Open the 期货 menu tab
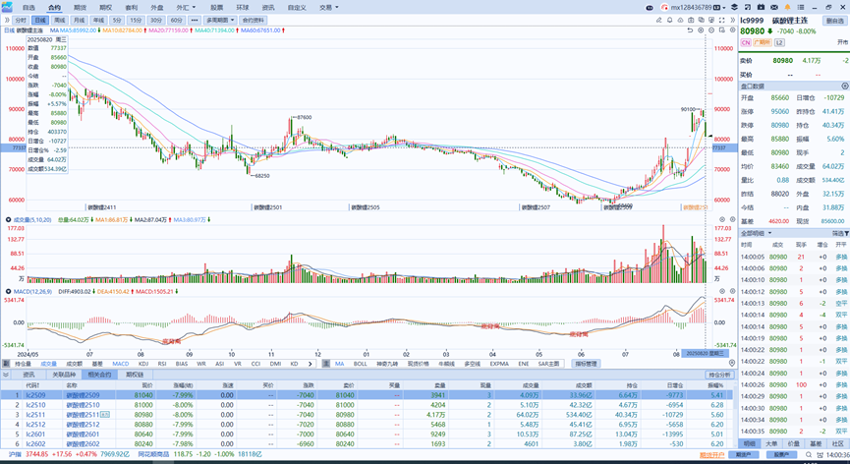 pyautogui.click(x=80, y=7)
